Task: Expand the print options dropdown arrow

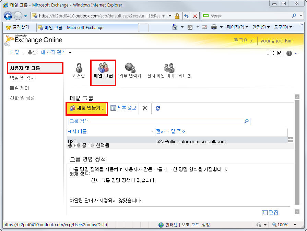Action: [222, 27]
